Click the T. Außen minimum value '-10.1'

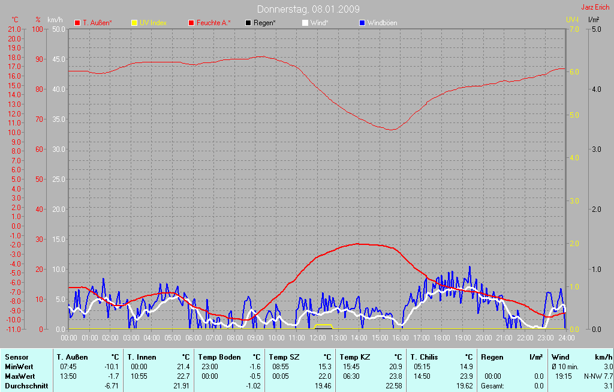111,367
